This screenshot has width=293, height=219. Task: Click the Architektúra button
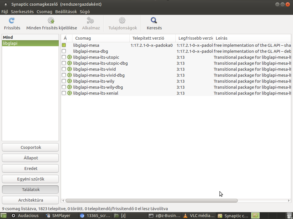(30, 200)
